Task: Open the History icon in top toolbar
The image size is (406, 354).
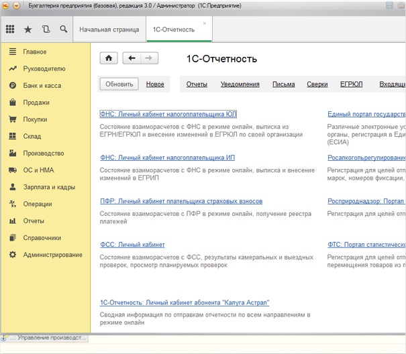Action: pos(46,29)
